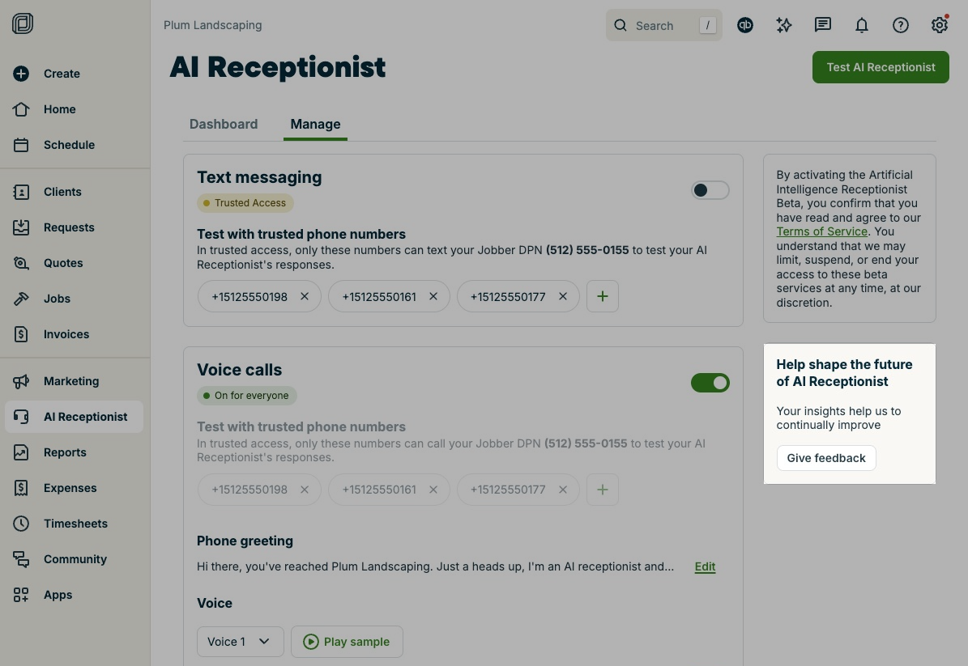Expand the Voice 1 dropdown
Viewport: 968px width, 666px height.
240,642
